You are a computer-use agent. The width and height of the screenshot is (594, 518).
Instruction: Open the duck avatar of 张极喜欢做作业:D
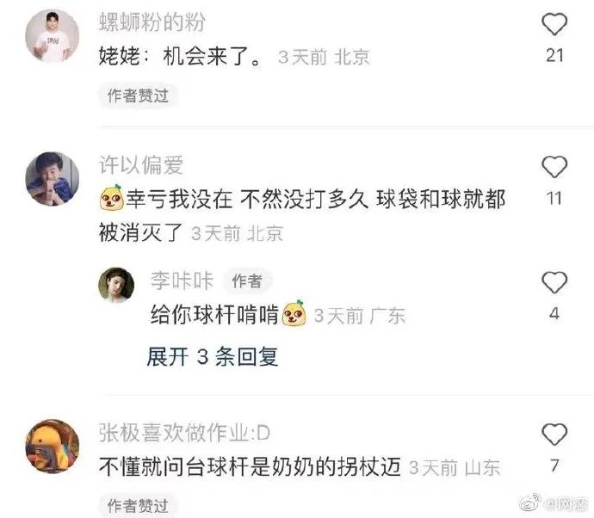pyautogui.click(x=53, y=446)
